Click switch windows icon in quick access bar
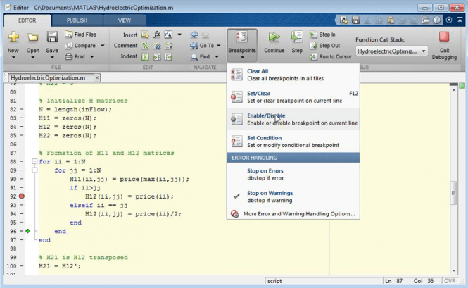The height and width of the screenshot is (288, 468). coord(425,20)
